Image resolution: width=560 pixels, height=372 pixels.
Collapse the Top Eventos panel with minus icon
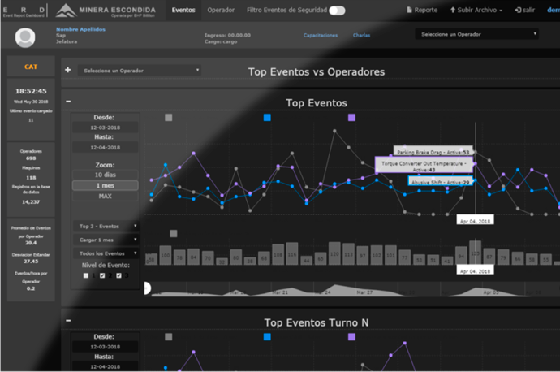[x=68, y=102]
